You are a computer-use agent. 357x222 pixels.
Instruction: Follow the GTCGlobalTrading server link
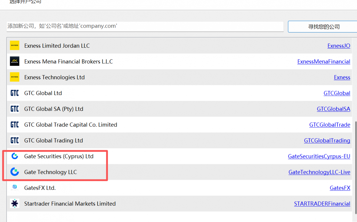327,141
